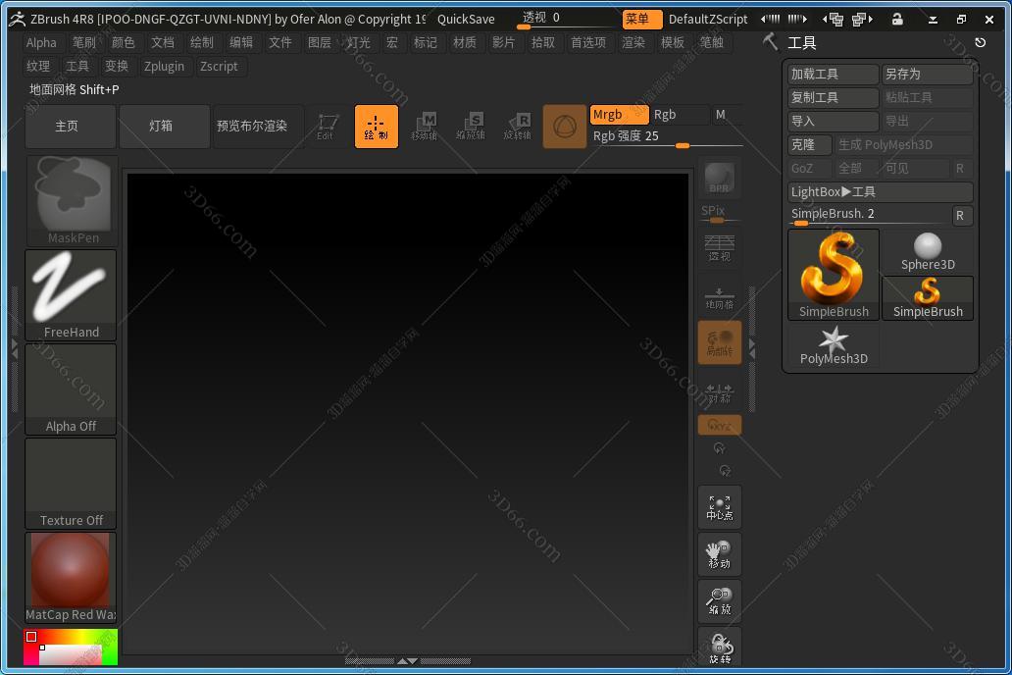This screenshot has height=675, width=1012.
Task: Select the 旋转轴 Rotate gizmo tool
Action: point(518,127)
